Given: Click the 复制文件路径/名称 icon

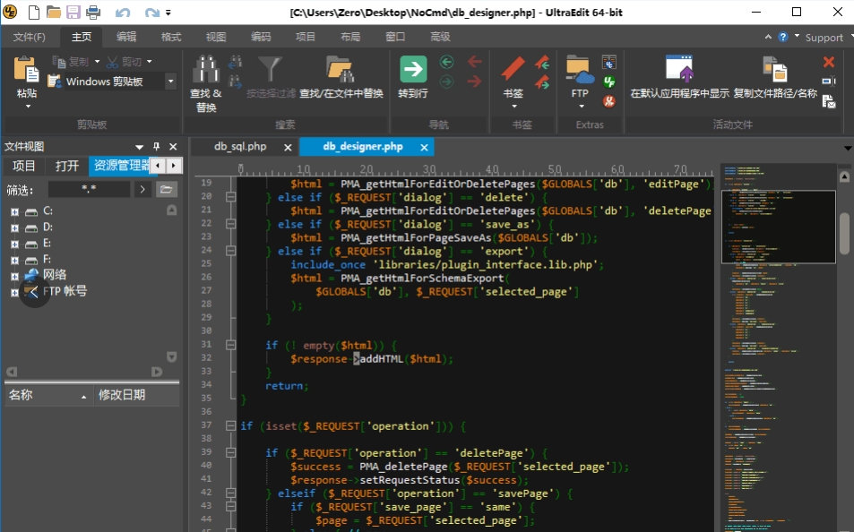Looking at the screenshot, I should tap(774, 70).
